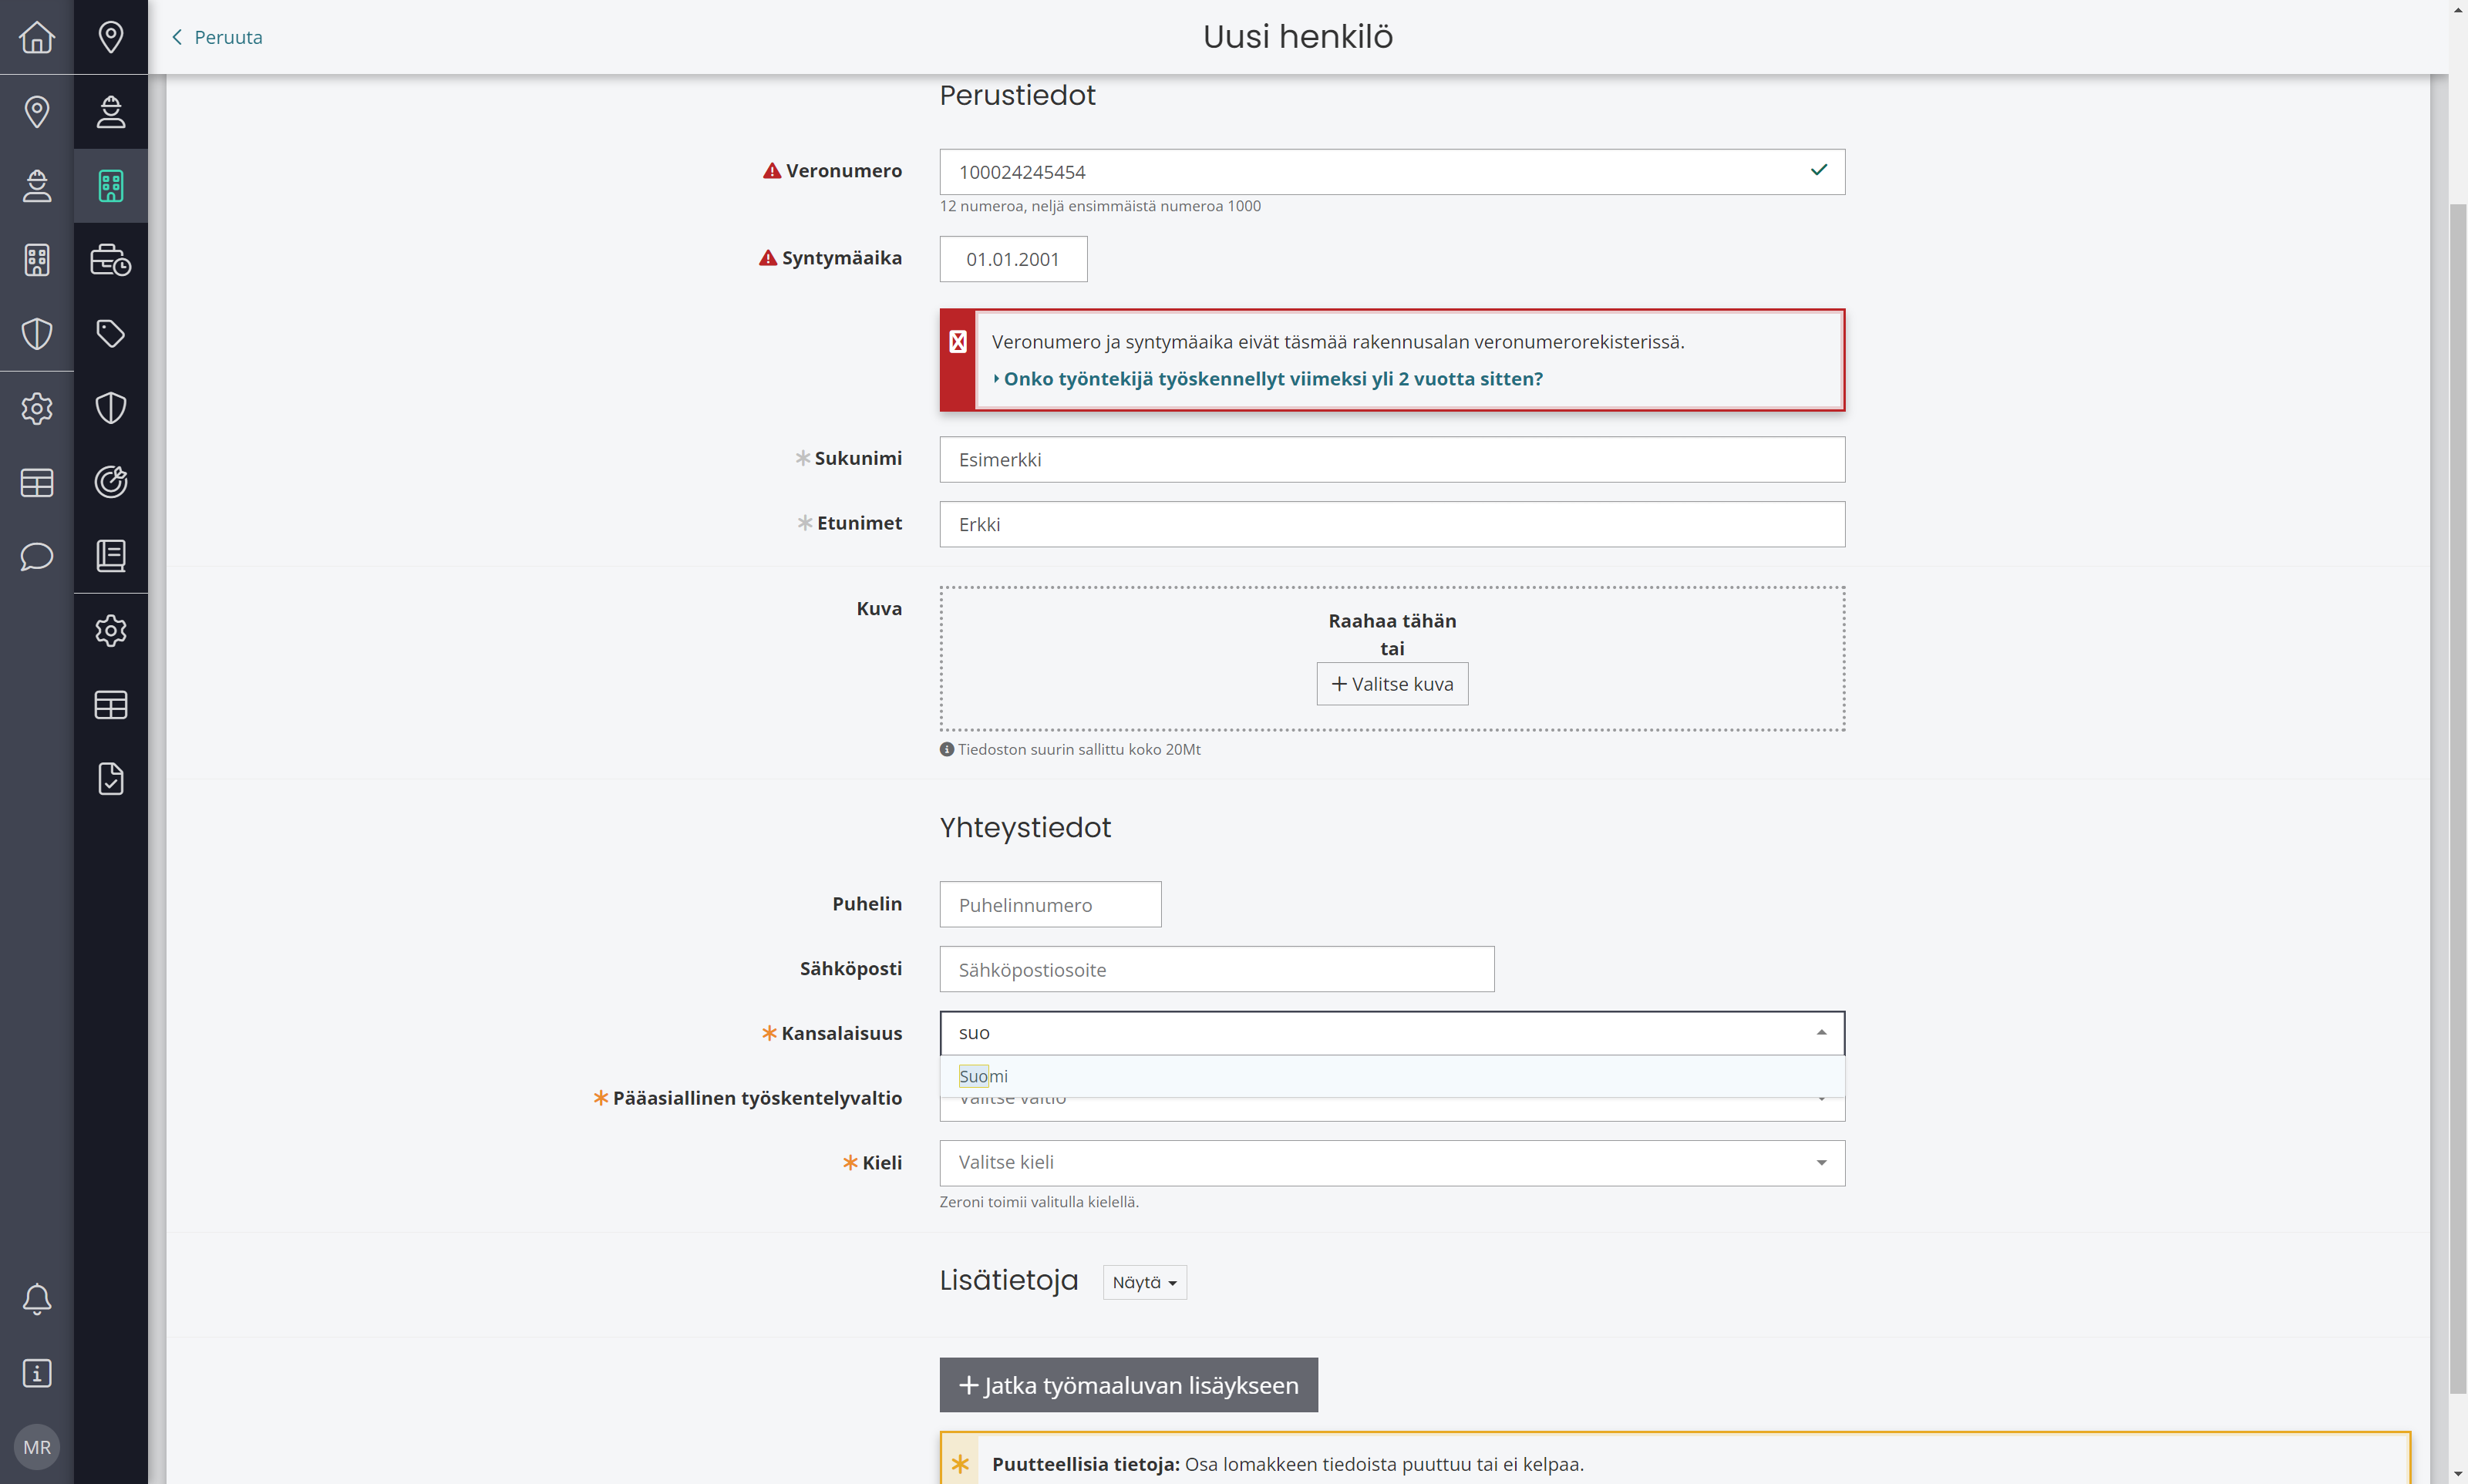Expand the Näytä dropdown next to Lisätietoja
2468x1484 pixels.
[1144, 1282]
